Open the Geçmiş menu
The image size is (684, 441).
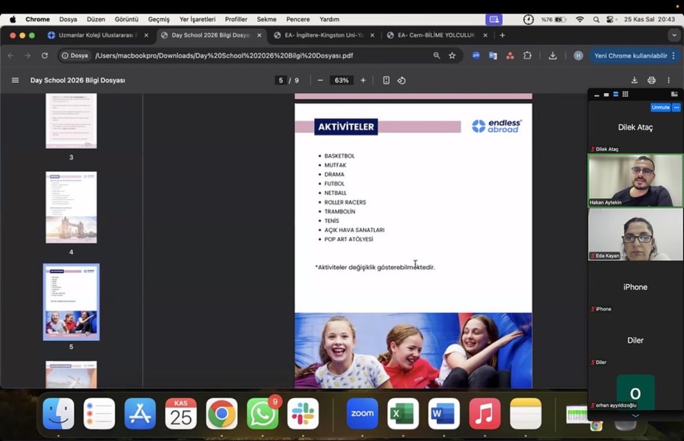(x=159, y=20)
